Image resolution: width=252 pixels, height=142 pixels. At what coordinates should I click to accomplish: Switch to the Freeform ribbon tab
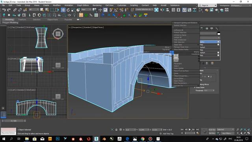coord(22,20)
